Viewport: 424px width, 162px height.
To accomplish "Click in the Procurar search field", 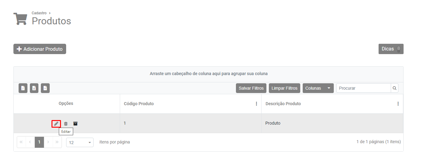I will coord(363,88).
